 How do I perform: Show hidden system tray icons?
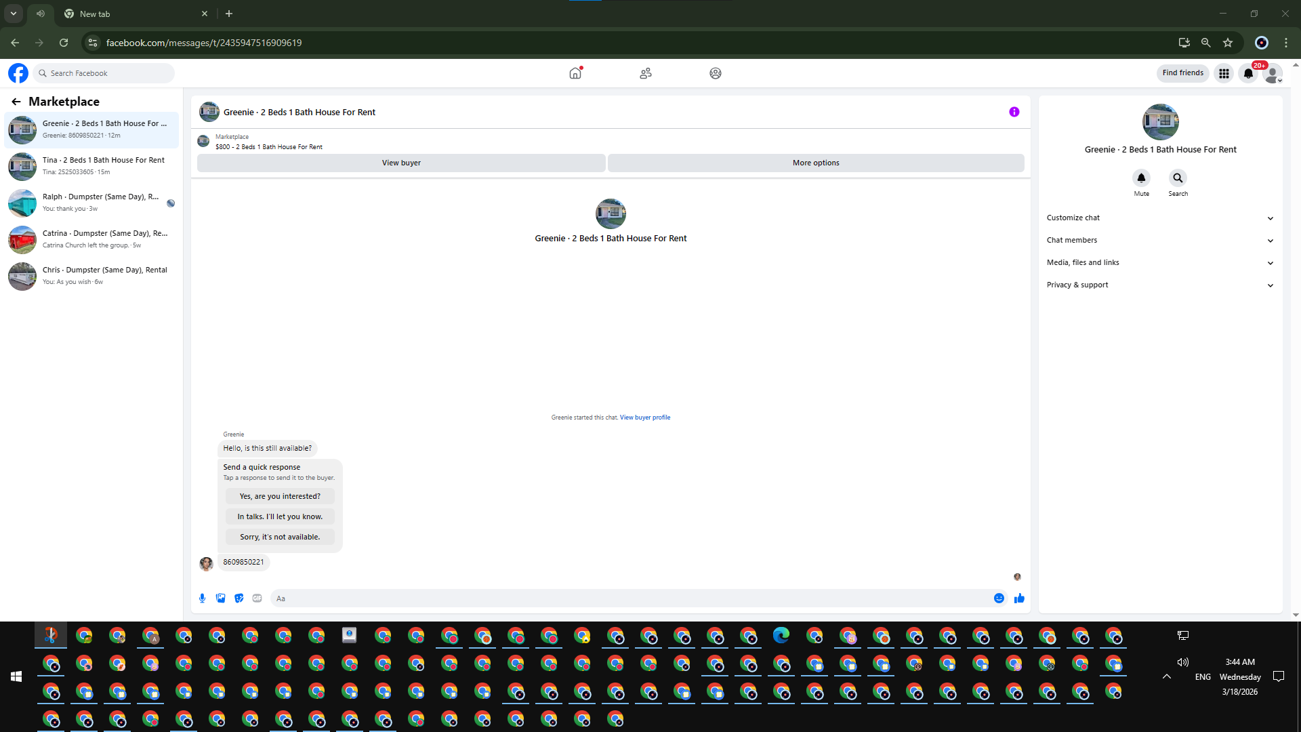[x=1167, y=676]
